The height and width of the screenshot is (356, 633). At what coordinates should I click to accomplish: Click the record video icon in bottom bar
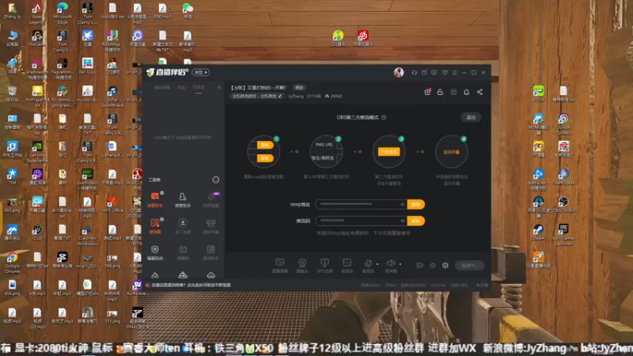point(420,265)
